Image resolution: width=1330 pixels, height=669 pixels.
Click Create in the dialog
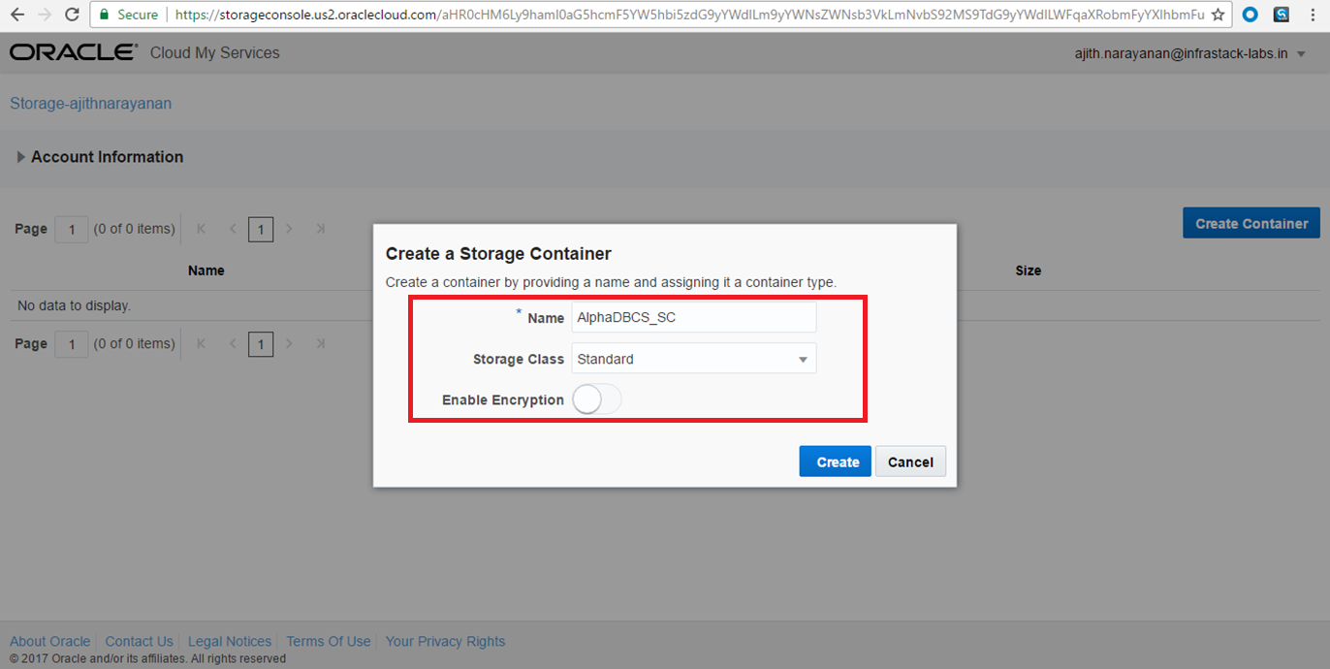(836, 462)
